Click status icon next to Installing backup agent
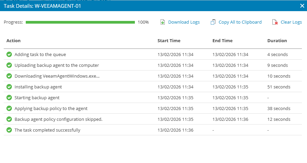 [x=9, y=87]
